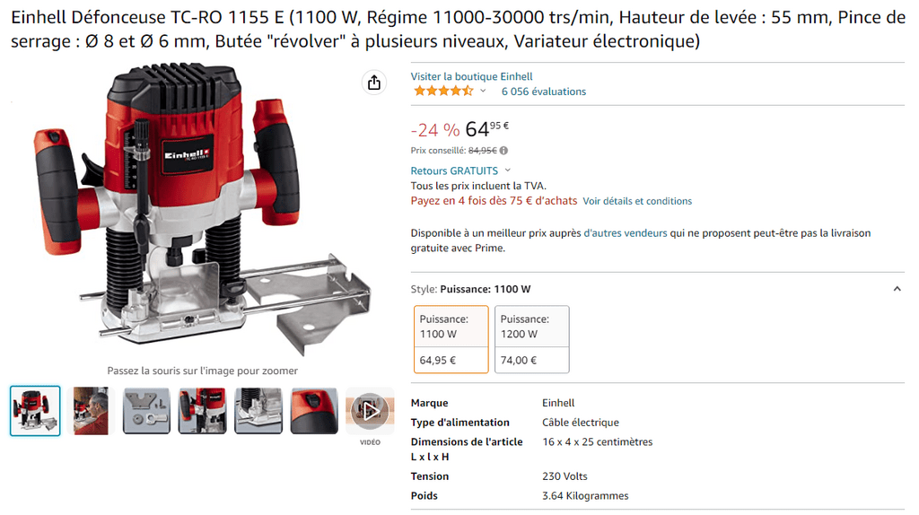
Task: Collapse the Style section chevron
Action: click(x=897, y=289)
